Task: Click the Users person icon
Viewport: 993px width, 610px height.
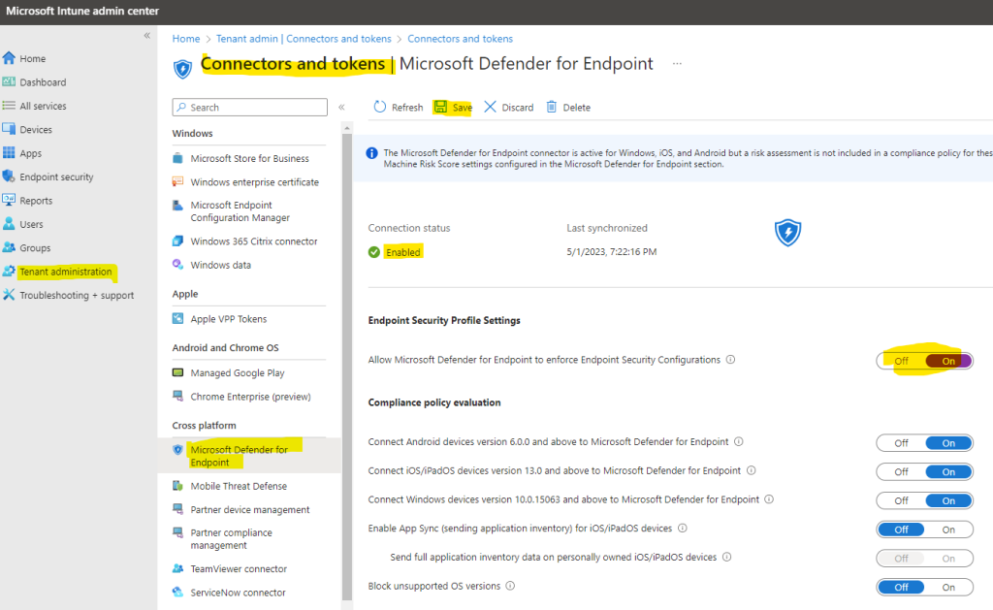Action: 9,224
